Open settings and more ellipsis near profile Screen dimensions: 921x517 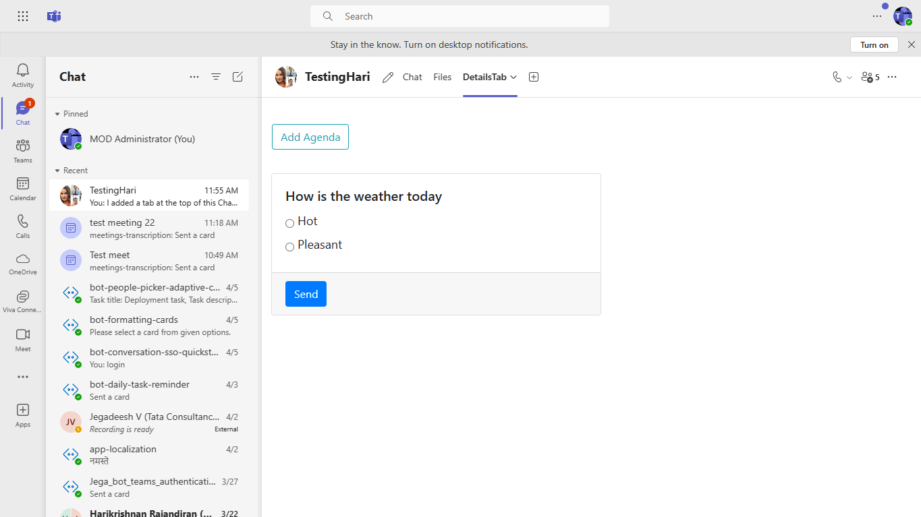(877, 16)
